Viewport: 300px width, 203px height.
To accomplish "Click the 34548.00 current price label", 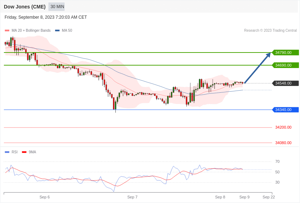I will [x=285, y=83].
